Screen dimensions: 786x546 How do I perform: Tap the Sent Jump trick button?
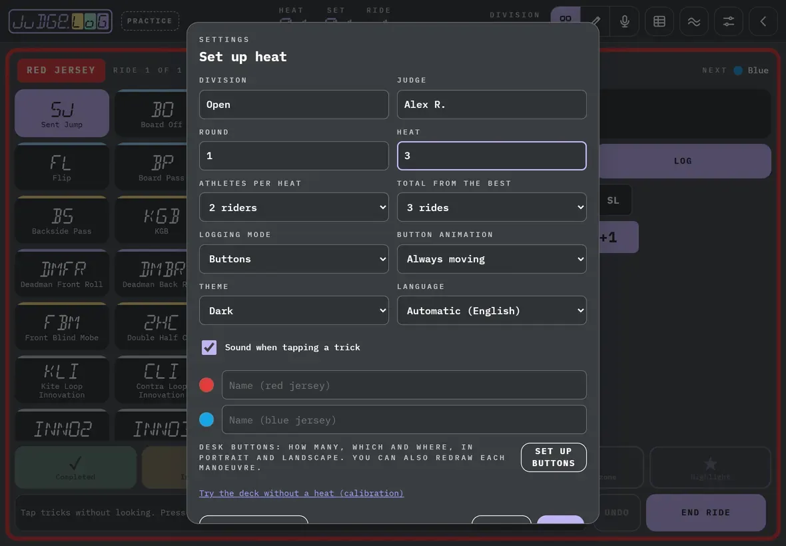(62, 113)
